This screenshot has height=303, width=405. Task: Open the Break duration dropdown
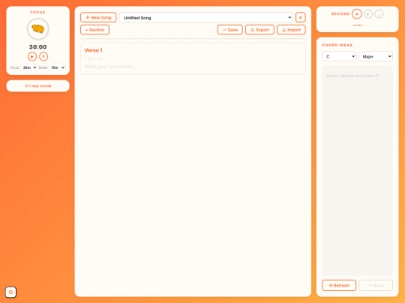point(57,67)
